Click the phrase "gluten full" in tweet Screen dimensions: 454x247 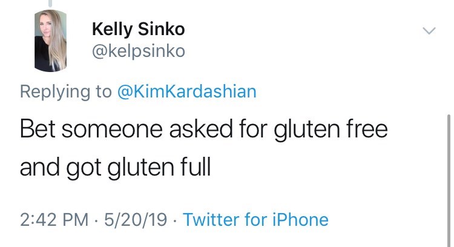tap(159, 166)
